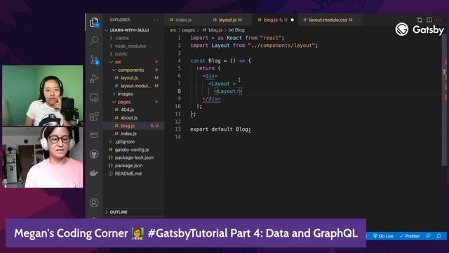Open editor more actions ellipsis

[438, 20]
